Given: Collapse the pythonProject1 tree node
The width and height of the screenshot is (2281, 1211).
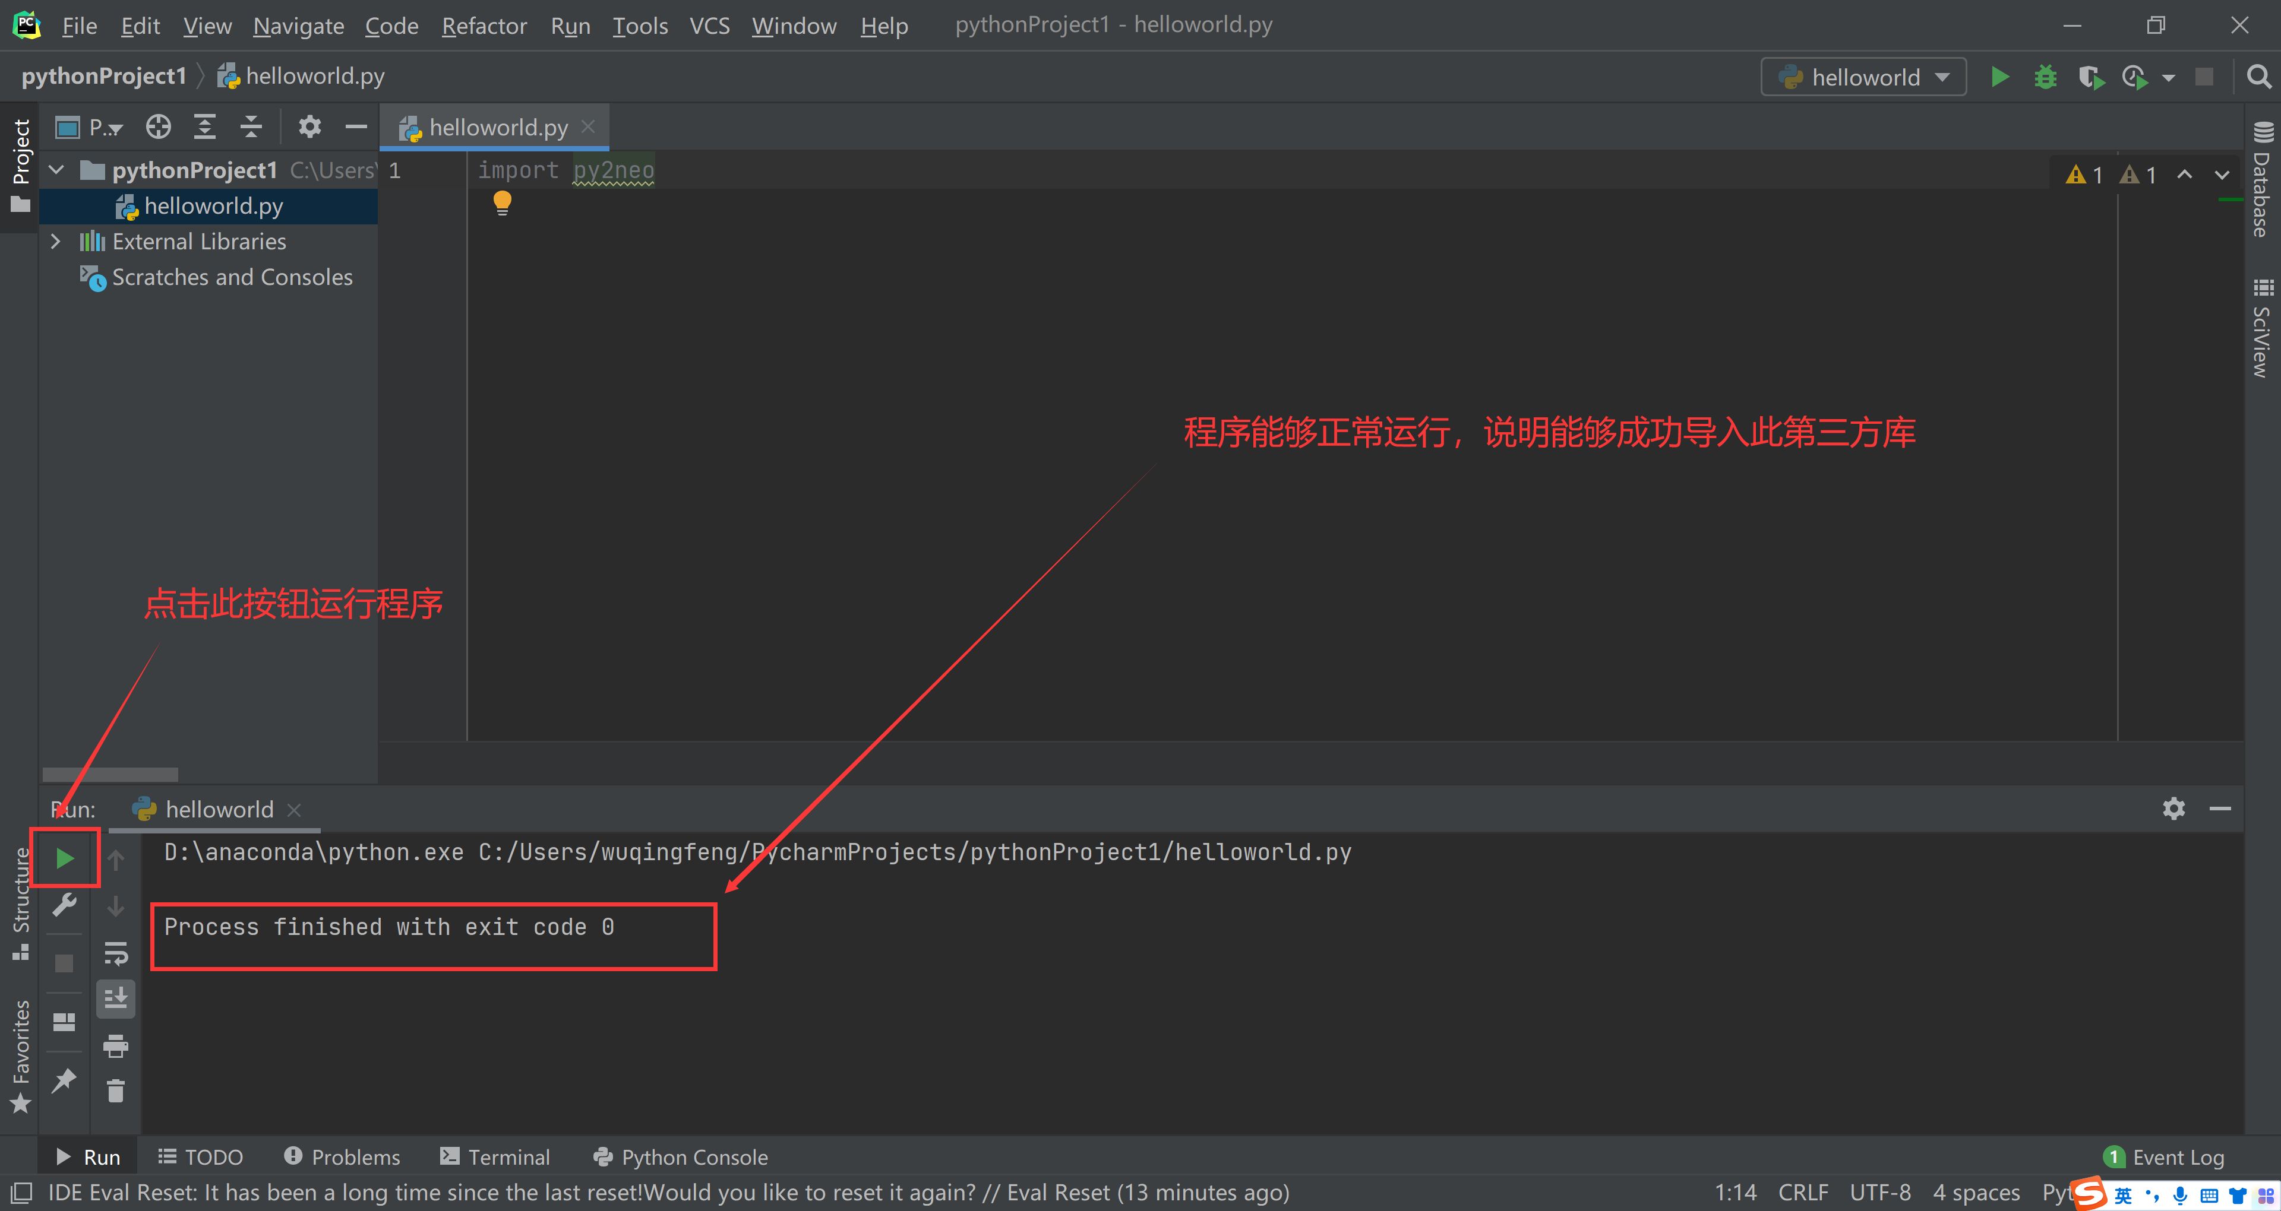Looking at the screenshot, I should 56,169.
